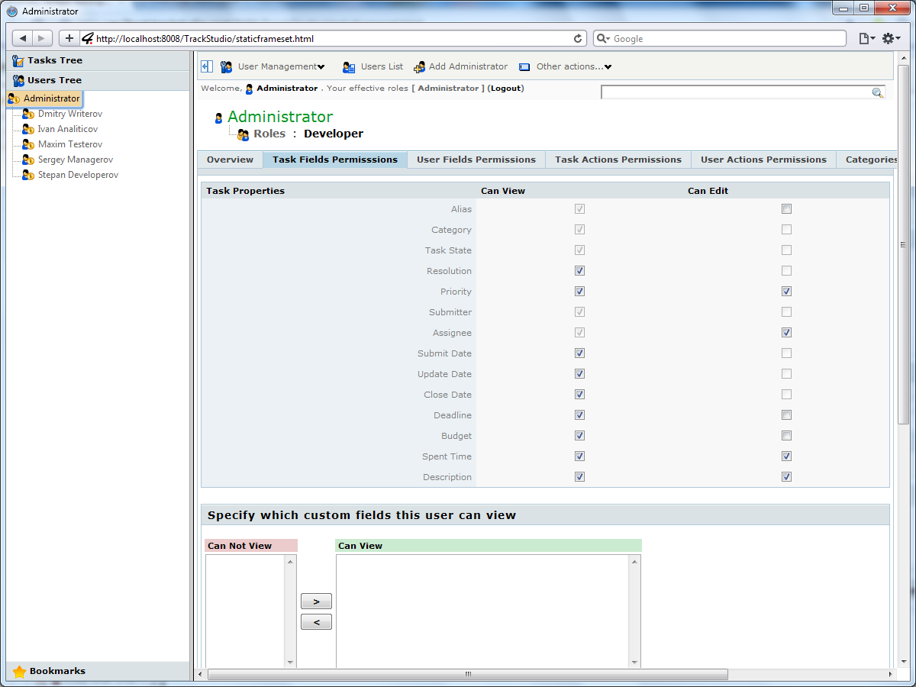Viewport: 916px width, 687px height.
Task: Click the browser back arrow button
Action: tap(23, 38)
